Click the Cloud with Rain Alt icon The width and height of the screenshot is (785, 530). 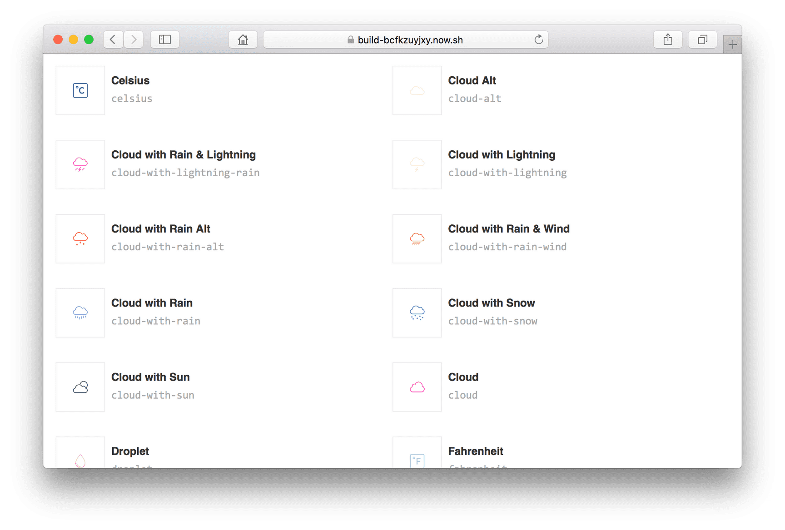click(80, 238)
